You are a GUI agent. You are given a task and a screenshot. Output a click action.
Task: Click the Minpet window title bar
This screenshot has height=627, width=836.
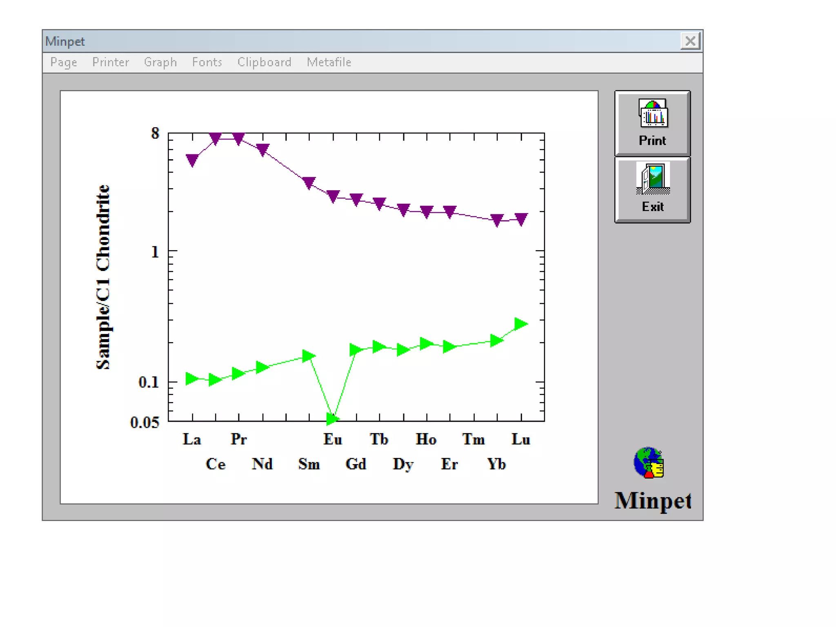[x=327, y=41]
